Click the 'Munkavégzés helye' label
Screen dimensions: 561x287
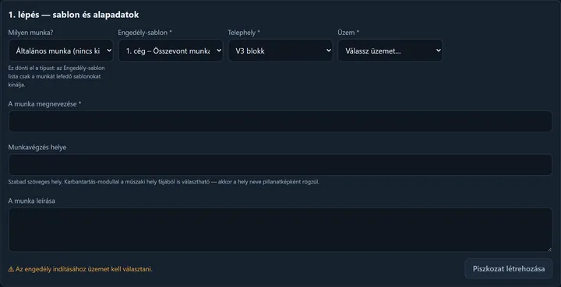point(37,147)
